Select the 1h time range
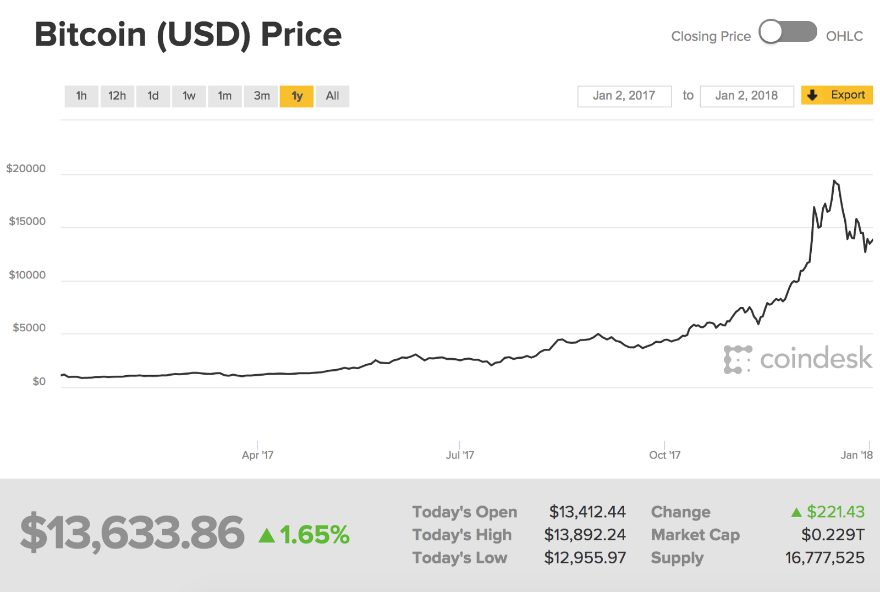Image resolution: width=880 pixels, height=592 pixels. [x=81, y=96]
